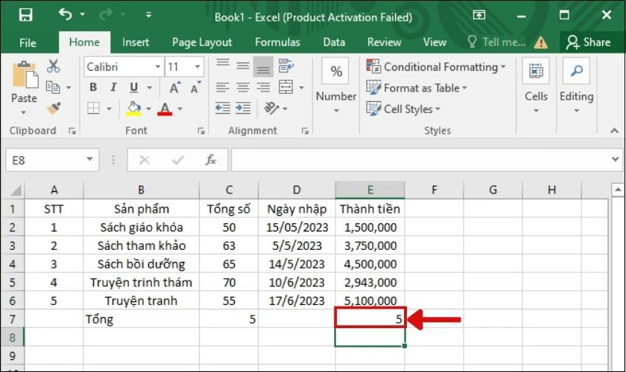The width and height of the screenshot is (626, 372).
Task: Switch to the View tab
Action: tap(434, 42)
